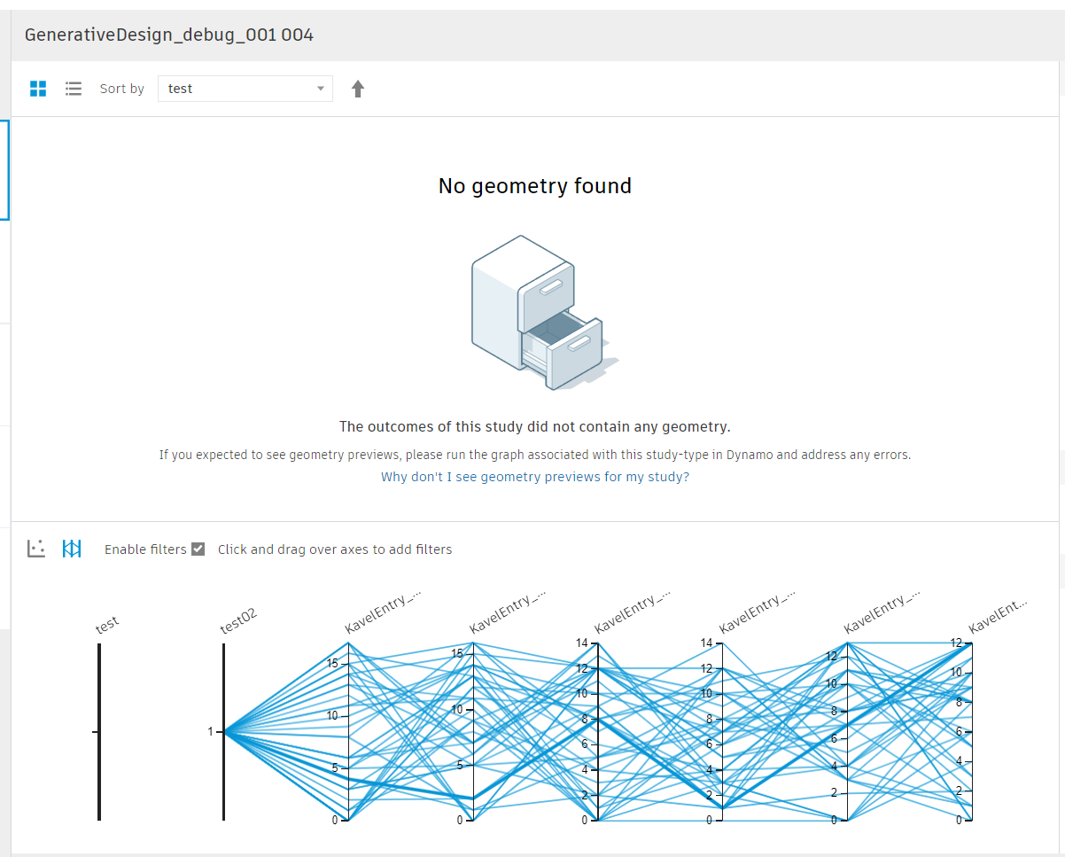This screenshot has width=1065, height=857.
Task: Show parallel coordinates chart view
Action: coord(72,549)
